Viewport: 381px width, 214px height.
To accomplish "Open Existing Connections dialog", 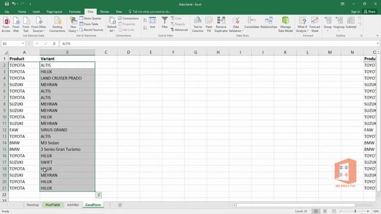I will 57,24.
